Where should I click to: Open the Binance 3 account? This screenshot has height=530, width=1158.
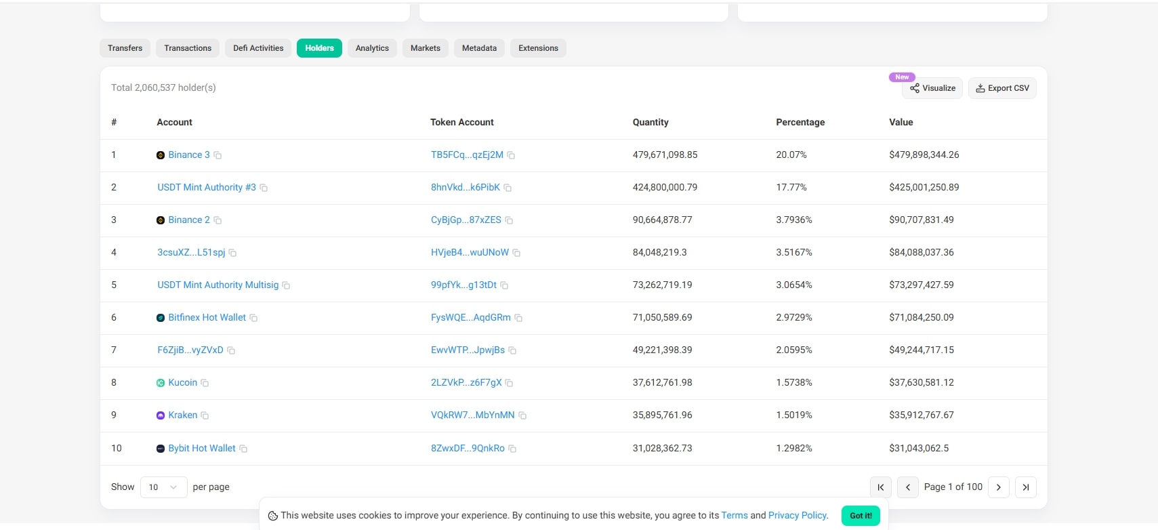click(189, 155)
